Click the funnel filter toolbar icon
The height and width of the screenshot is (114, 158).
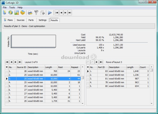36,13
